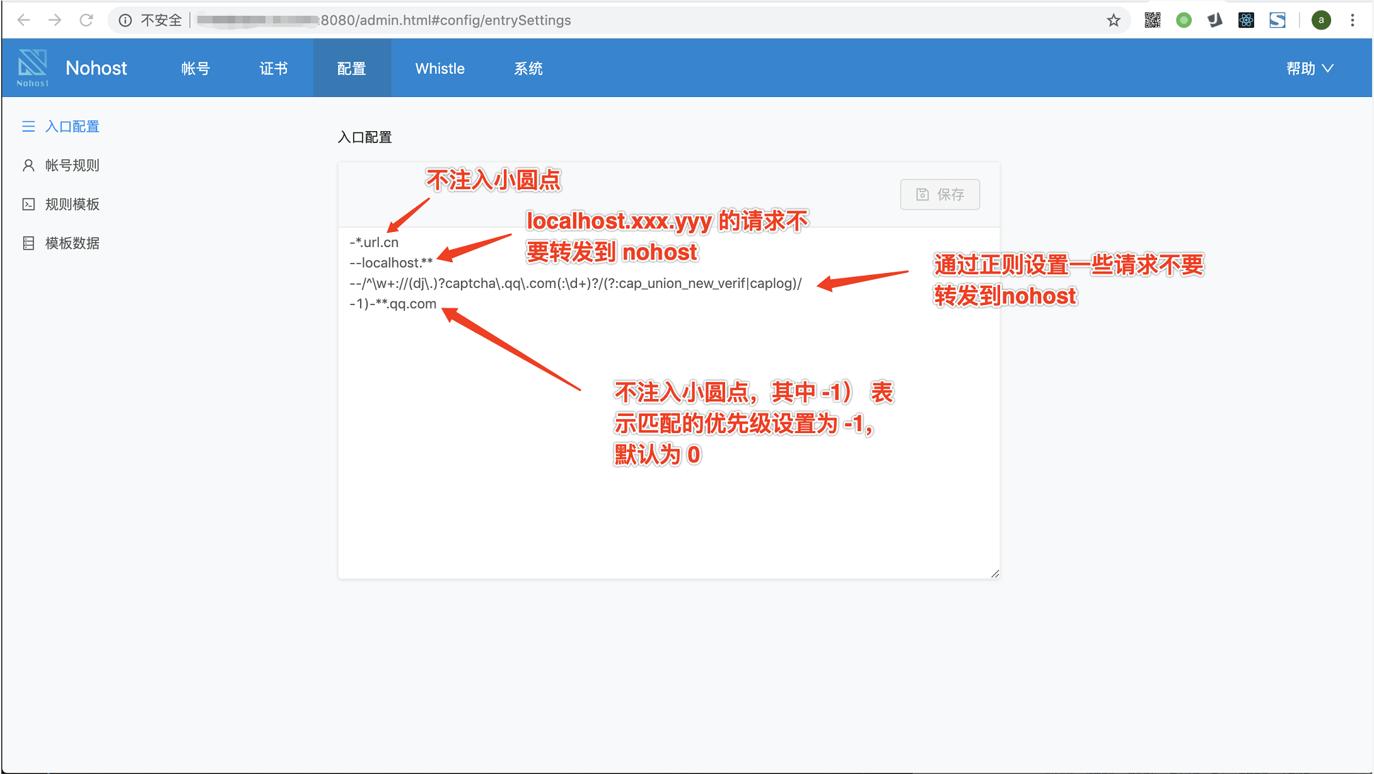Click the blue S extension icon
The image size is (1374, 774).
click(x=1278, y=20)
